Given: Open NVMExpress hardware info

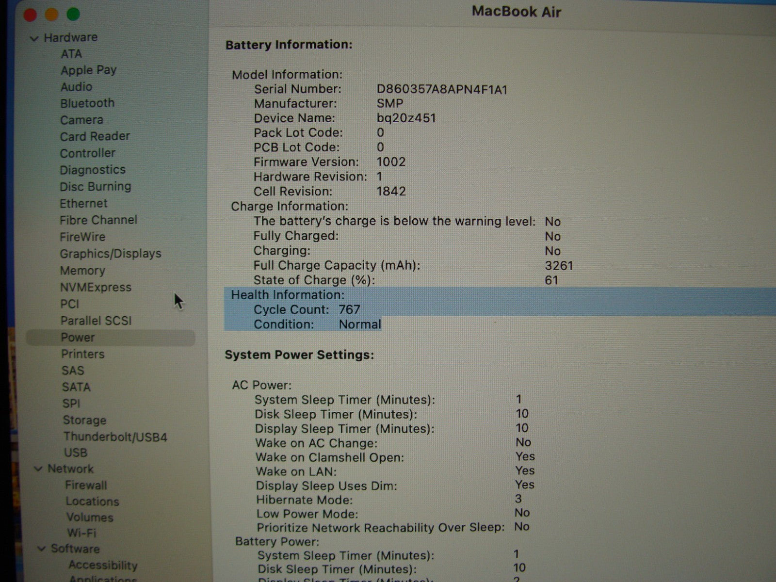Looking at the screenshot, I should coord(96,287).
